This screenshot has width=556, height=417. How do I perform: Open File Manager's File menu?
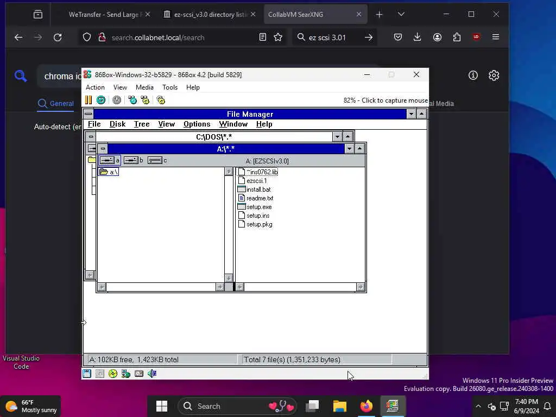pyautogui.click(x=94, y=124)
